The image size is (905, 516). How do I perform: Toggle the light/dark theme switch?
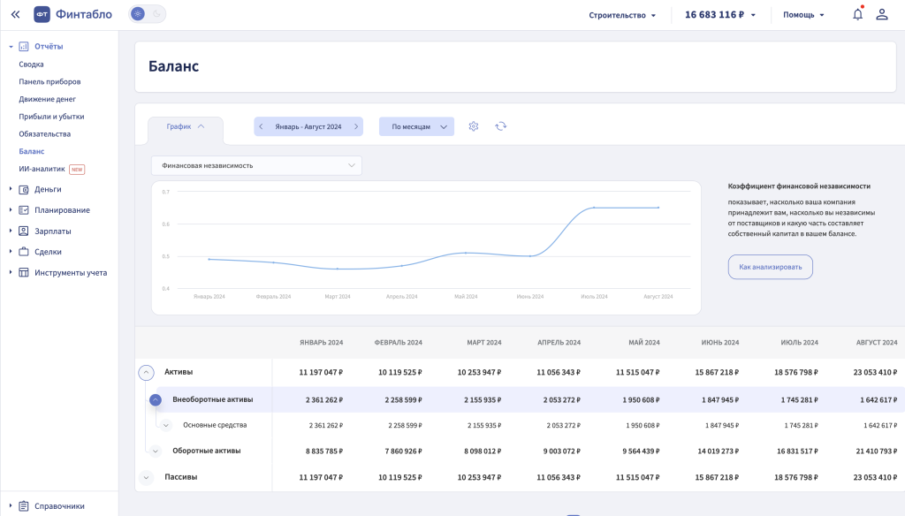coord(148,14)
